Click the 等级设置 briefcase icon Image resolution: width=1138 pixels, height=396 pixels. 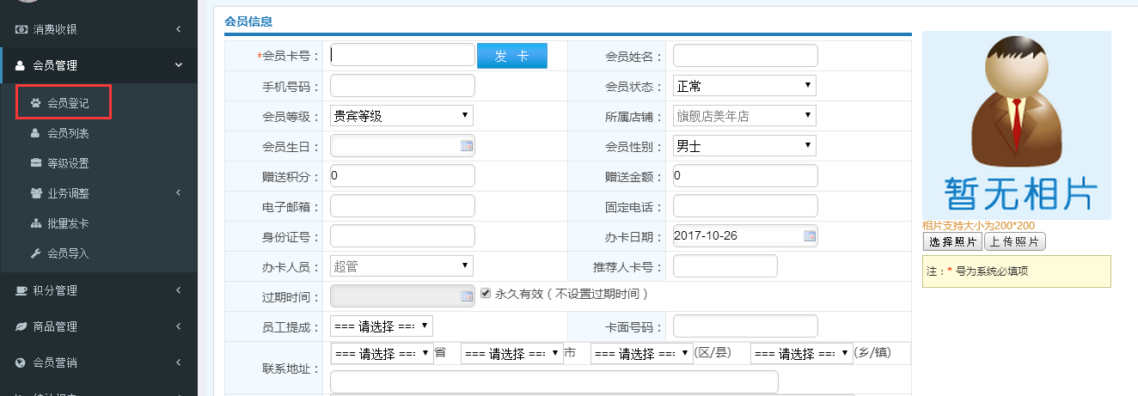pyautogui.click(x=35, y=163)
